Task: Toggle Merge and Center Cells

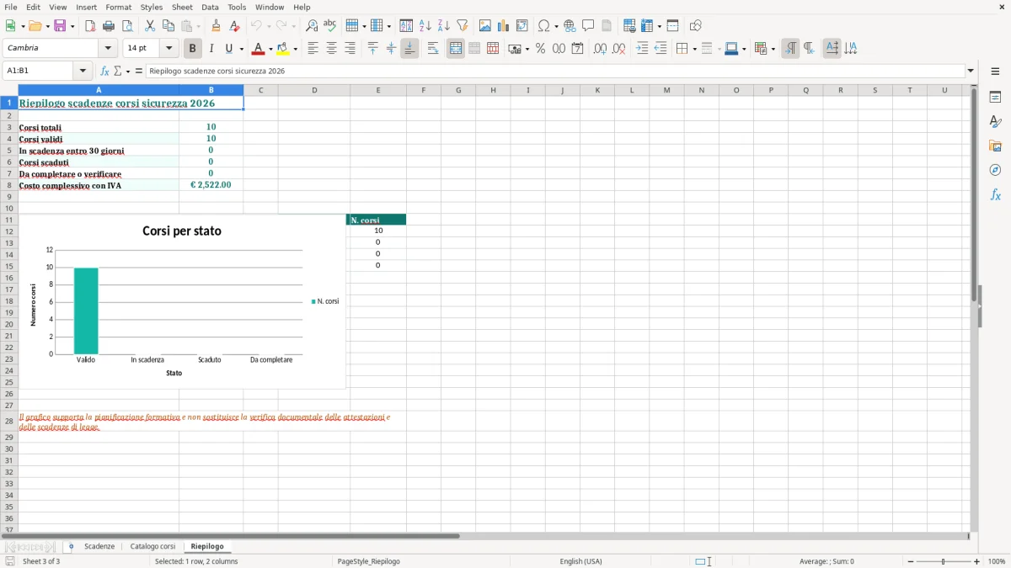Action: tap(456, 49)
